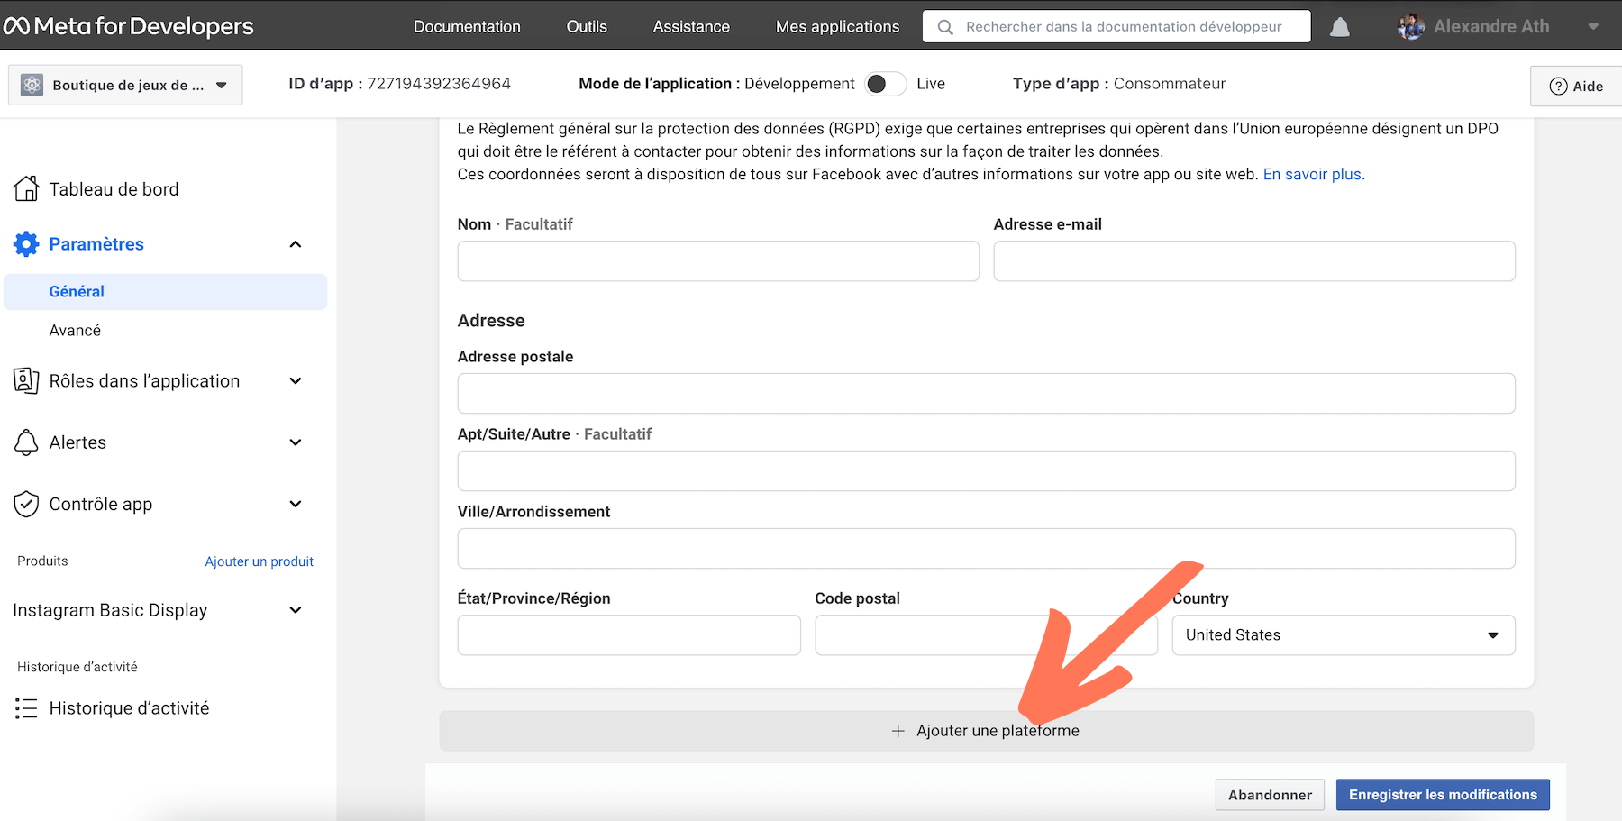
Task: Go to Mes applications
Action: coord(837,27)
